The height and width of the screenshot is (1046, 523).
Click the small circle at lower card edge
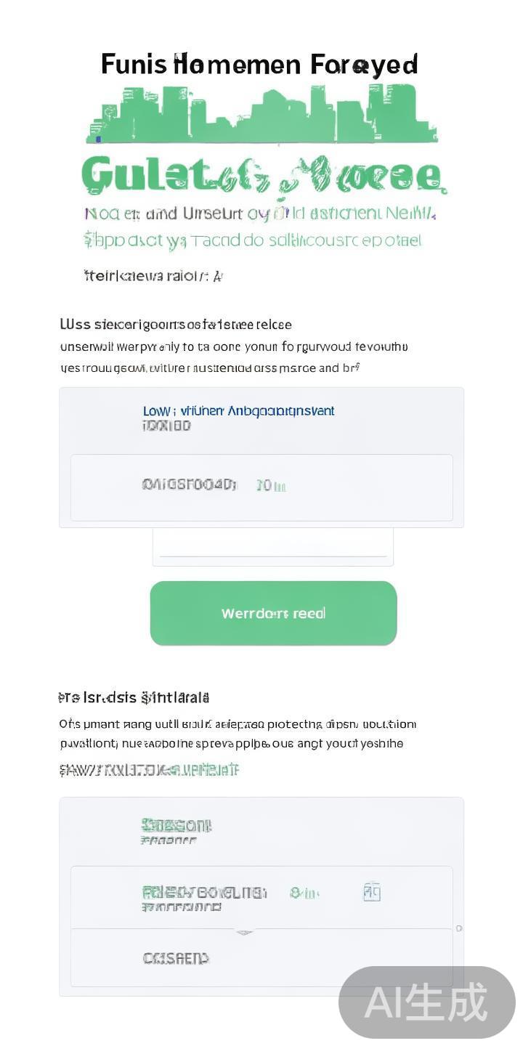[458, 928]
